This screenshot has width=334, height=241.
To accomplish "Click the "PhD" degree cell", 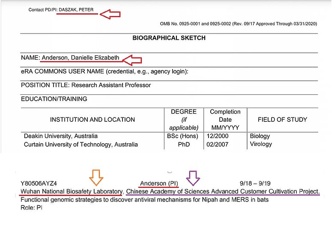I will click(x=184, y=145).
